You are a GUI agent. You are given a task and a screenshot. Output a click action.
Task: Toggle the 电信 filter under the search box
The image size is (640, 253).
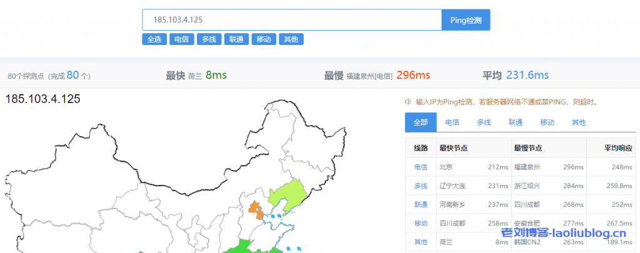click(181, 39)
